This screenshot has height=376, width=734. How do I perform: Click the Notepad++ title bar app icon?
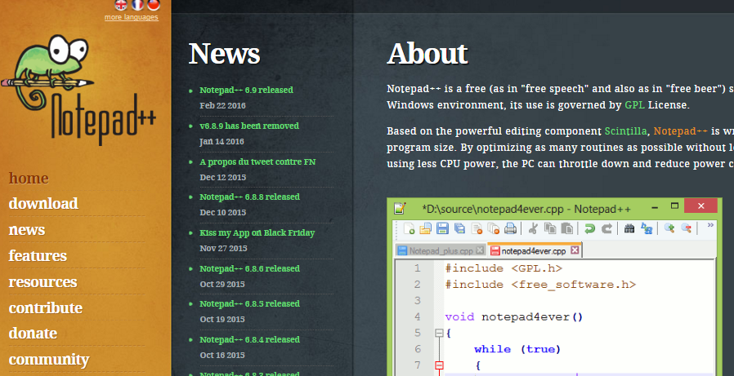pos(400,208)
